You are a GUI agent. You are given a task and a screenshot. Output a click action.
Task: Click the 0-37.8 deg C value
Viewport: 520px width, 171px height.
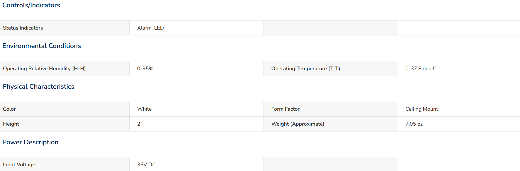coord(421,69)
